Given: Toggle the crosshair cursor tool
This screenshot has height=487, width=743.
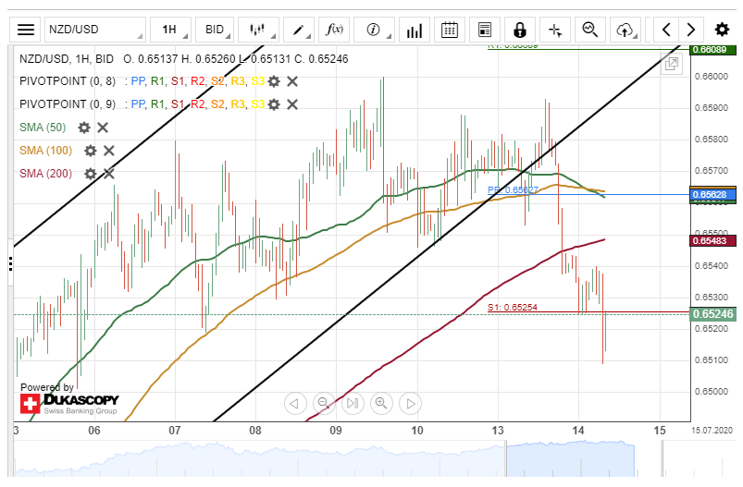Looking at the screenshot, I should (x=555, y=30).
